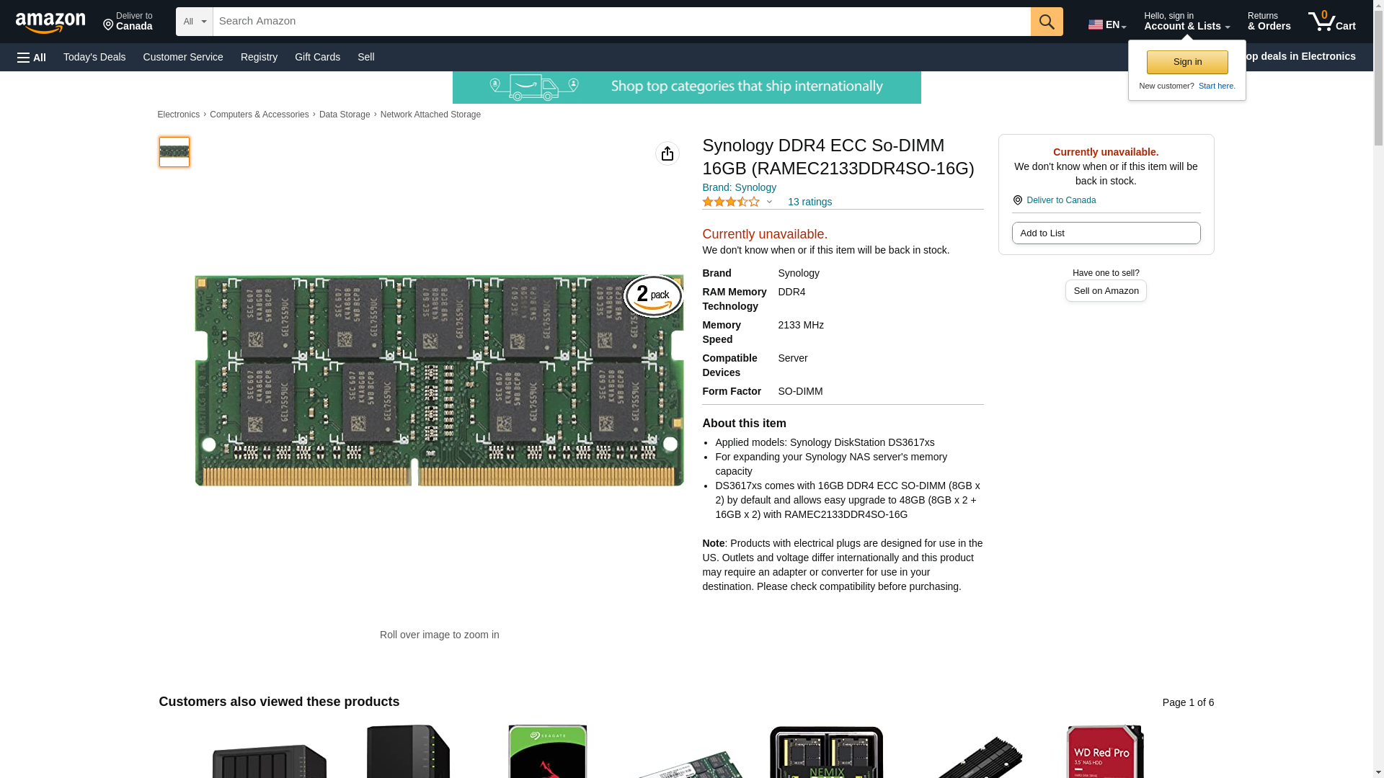Open the shopping cart

point(1331,22)
